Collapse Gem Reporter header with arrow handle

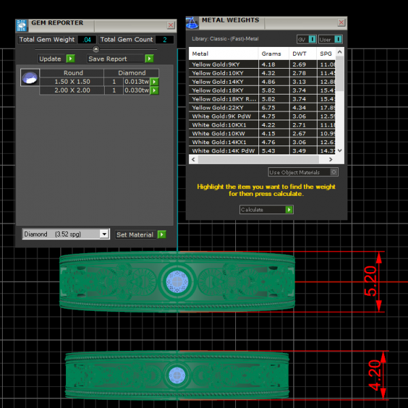tap(96, 49)
